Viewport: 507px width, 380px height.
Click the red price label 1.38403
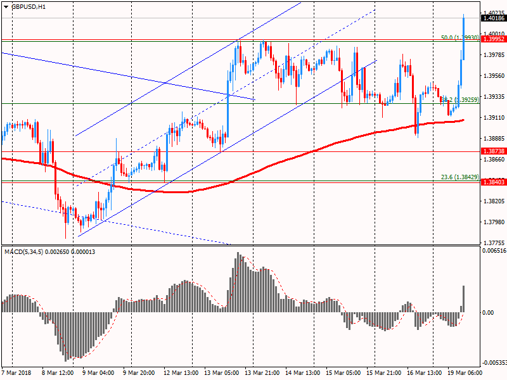tap(494, 182)
